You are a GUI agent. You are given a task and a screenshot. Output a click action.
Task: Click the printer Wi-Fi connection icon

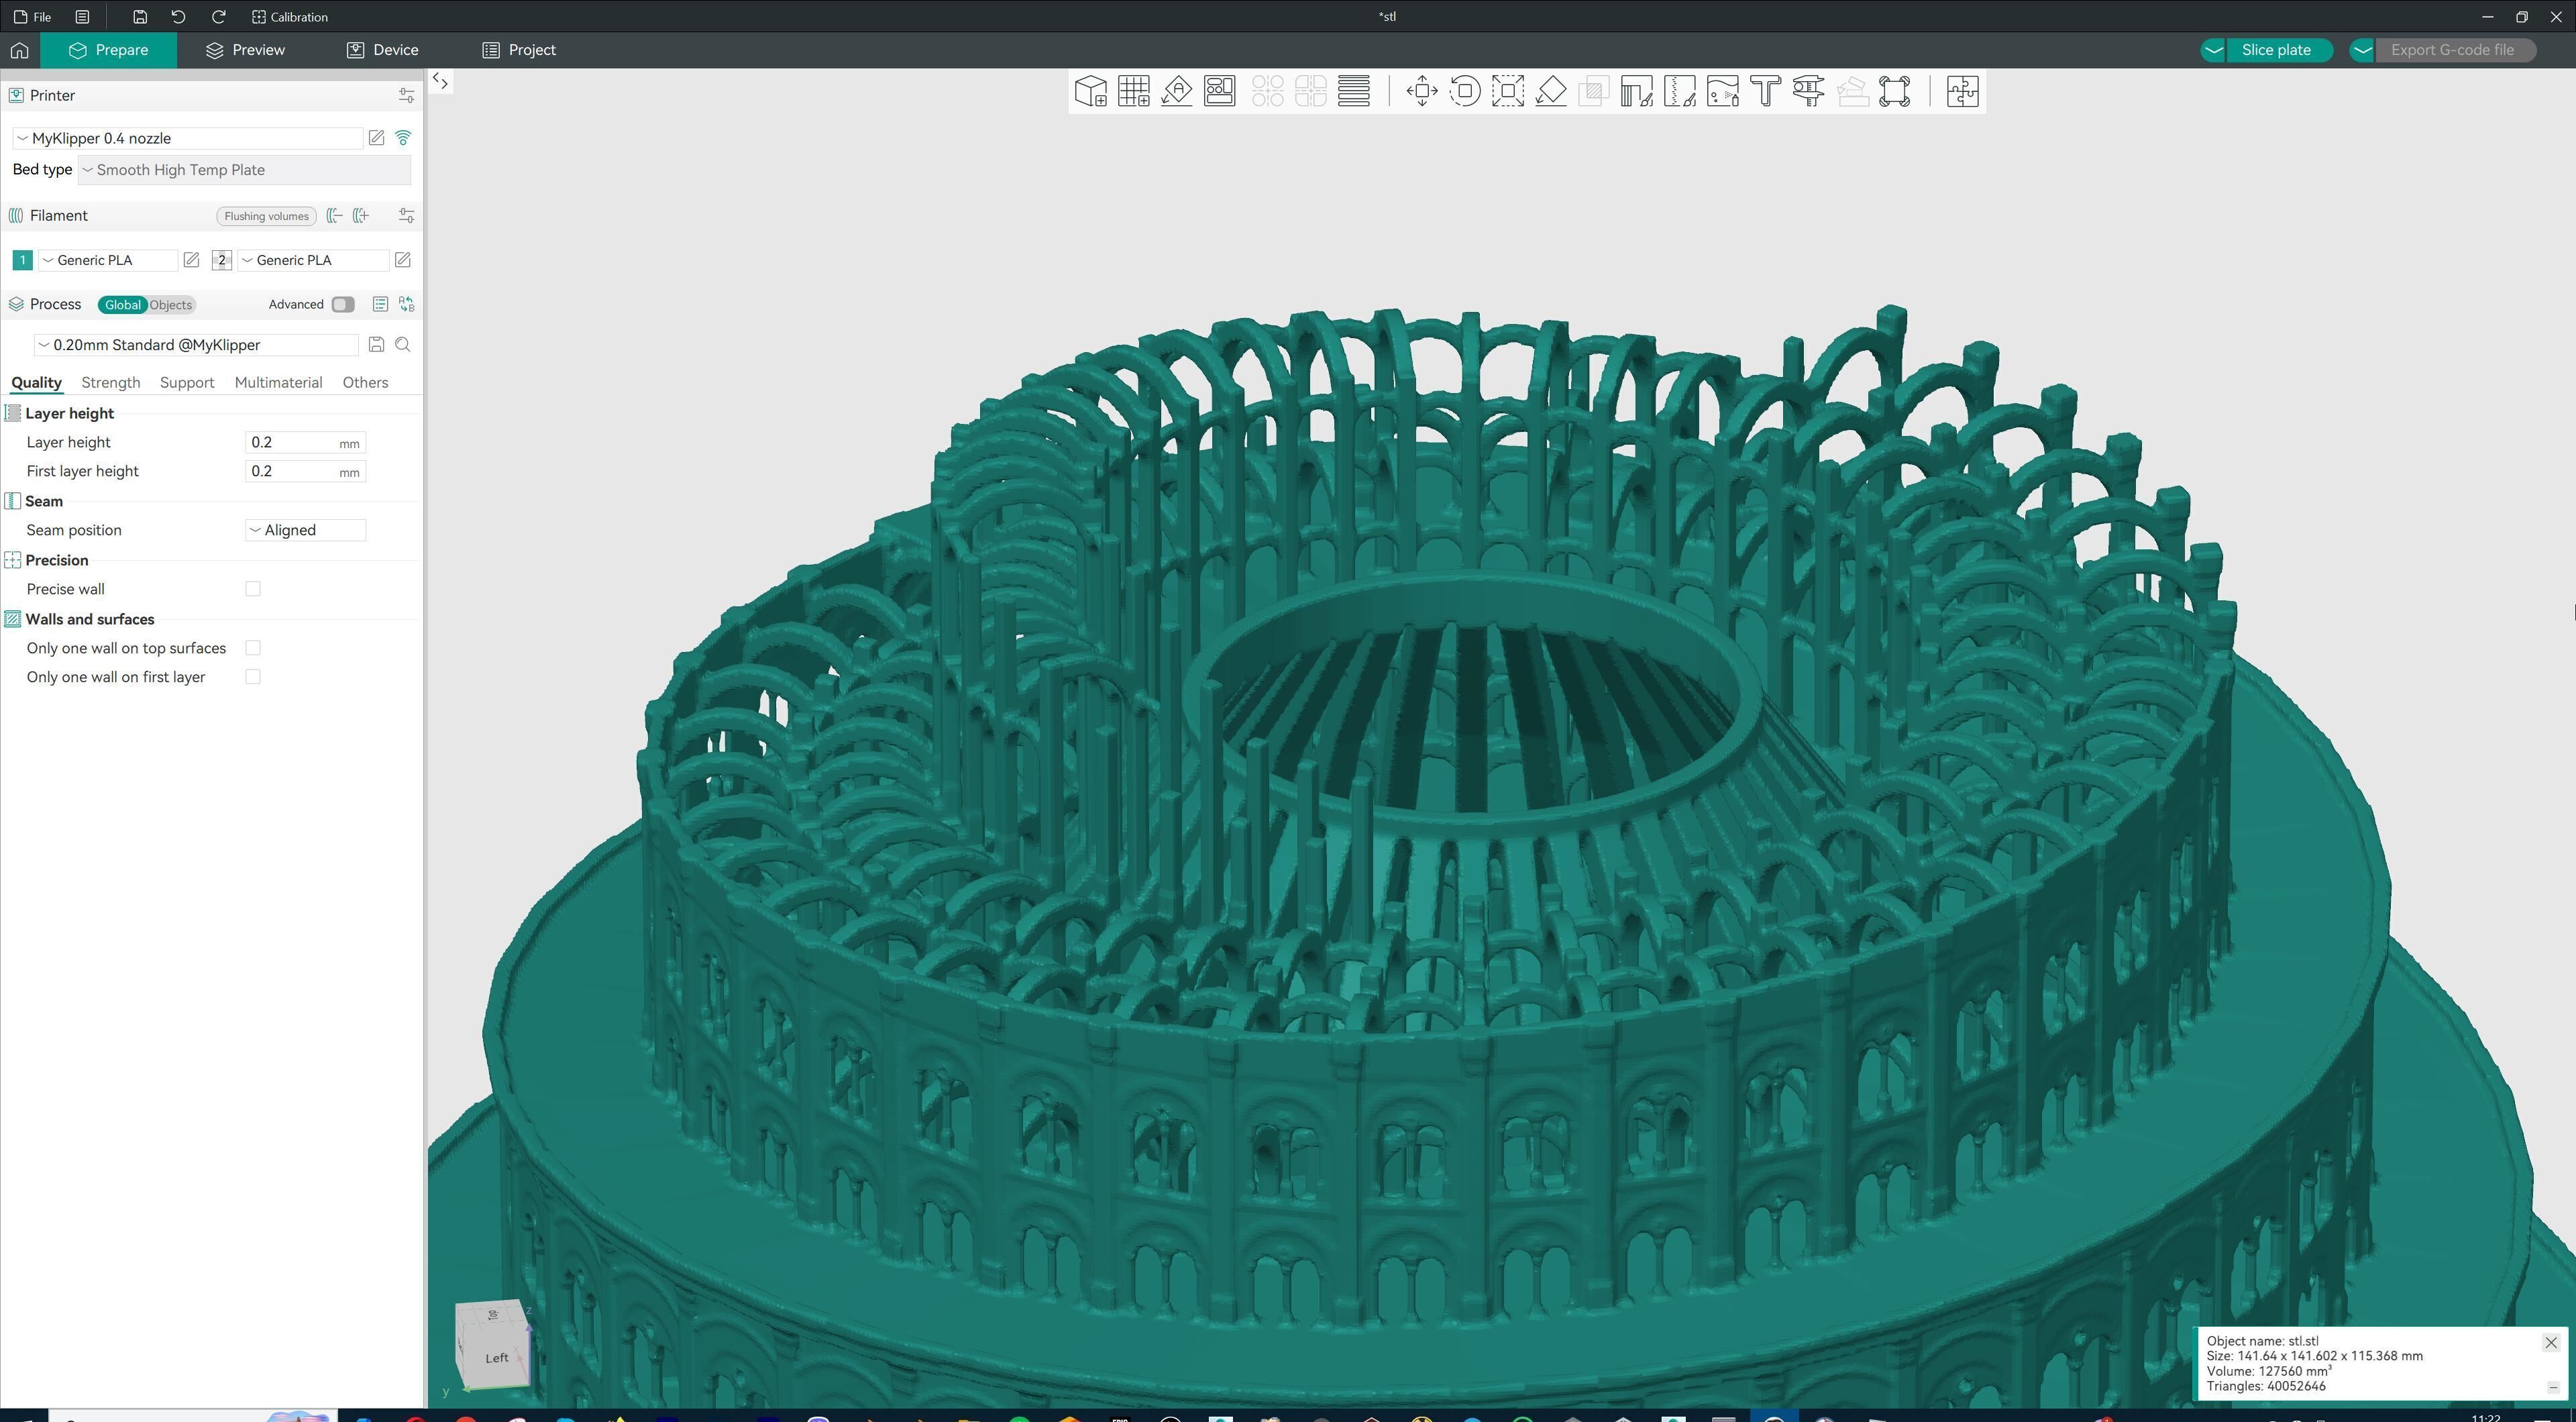click(x=403, y=138)
